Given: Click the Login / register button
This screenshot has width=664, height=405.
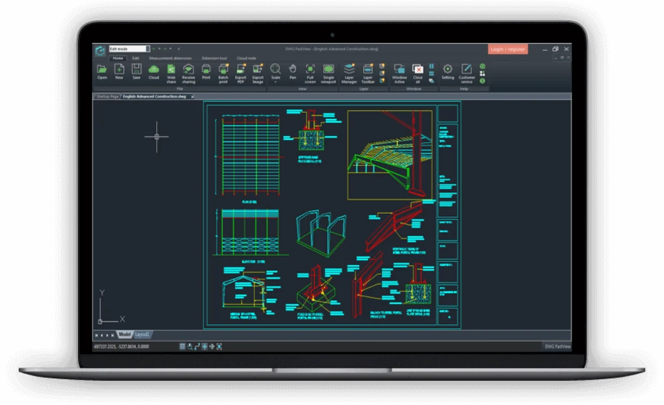Looking at the screenshot, I should click(x=508, y=49).
